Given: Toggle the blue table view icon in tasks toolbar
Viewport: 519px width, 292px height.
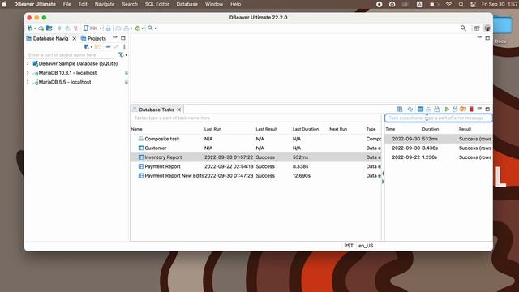Looking at the screenshot, I should click(x=420, y=109).
